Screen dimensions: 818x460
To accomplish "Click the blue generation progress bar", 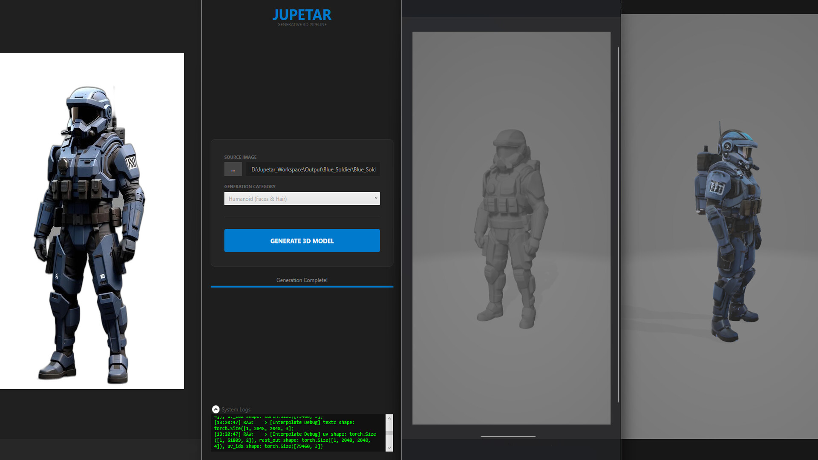I will (x=302, y=287).
